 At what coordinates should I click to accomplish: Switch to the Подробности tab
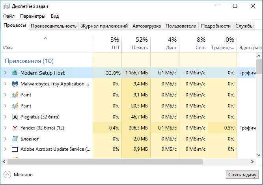click(216, 26)
